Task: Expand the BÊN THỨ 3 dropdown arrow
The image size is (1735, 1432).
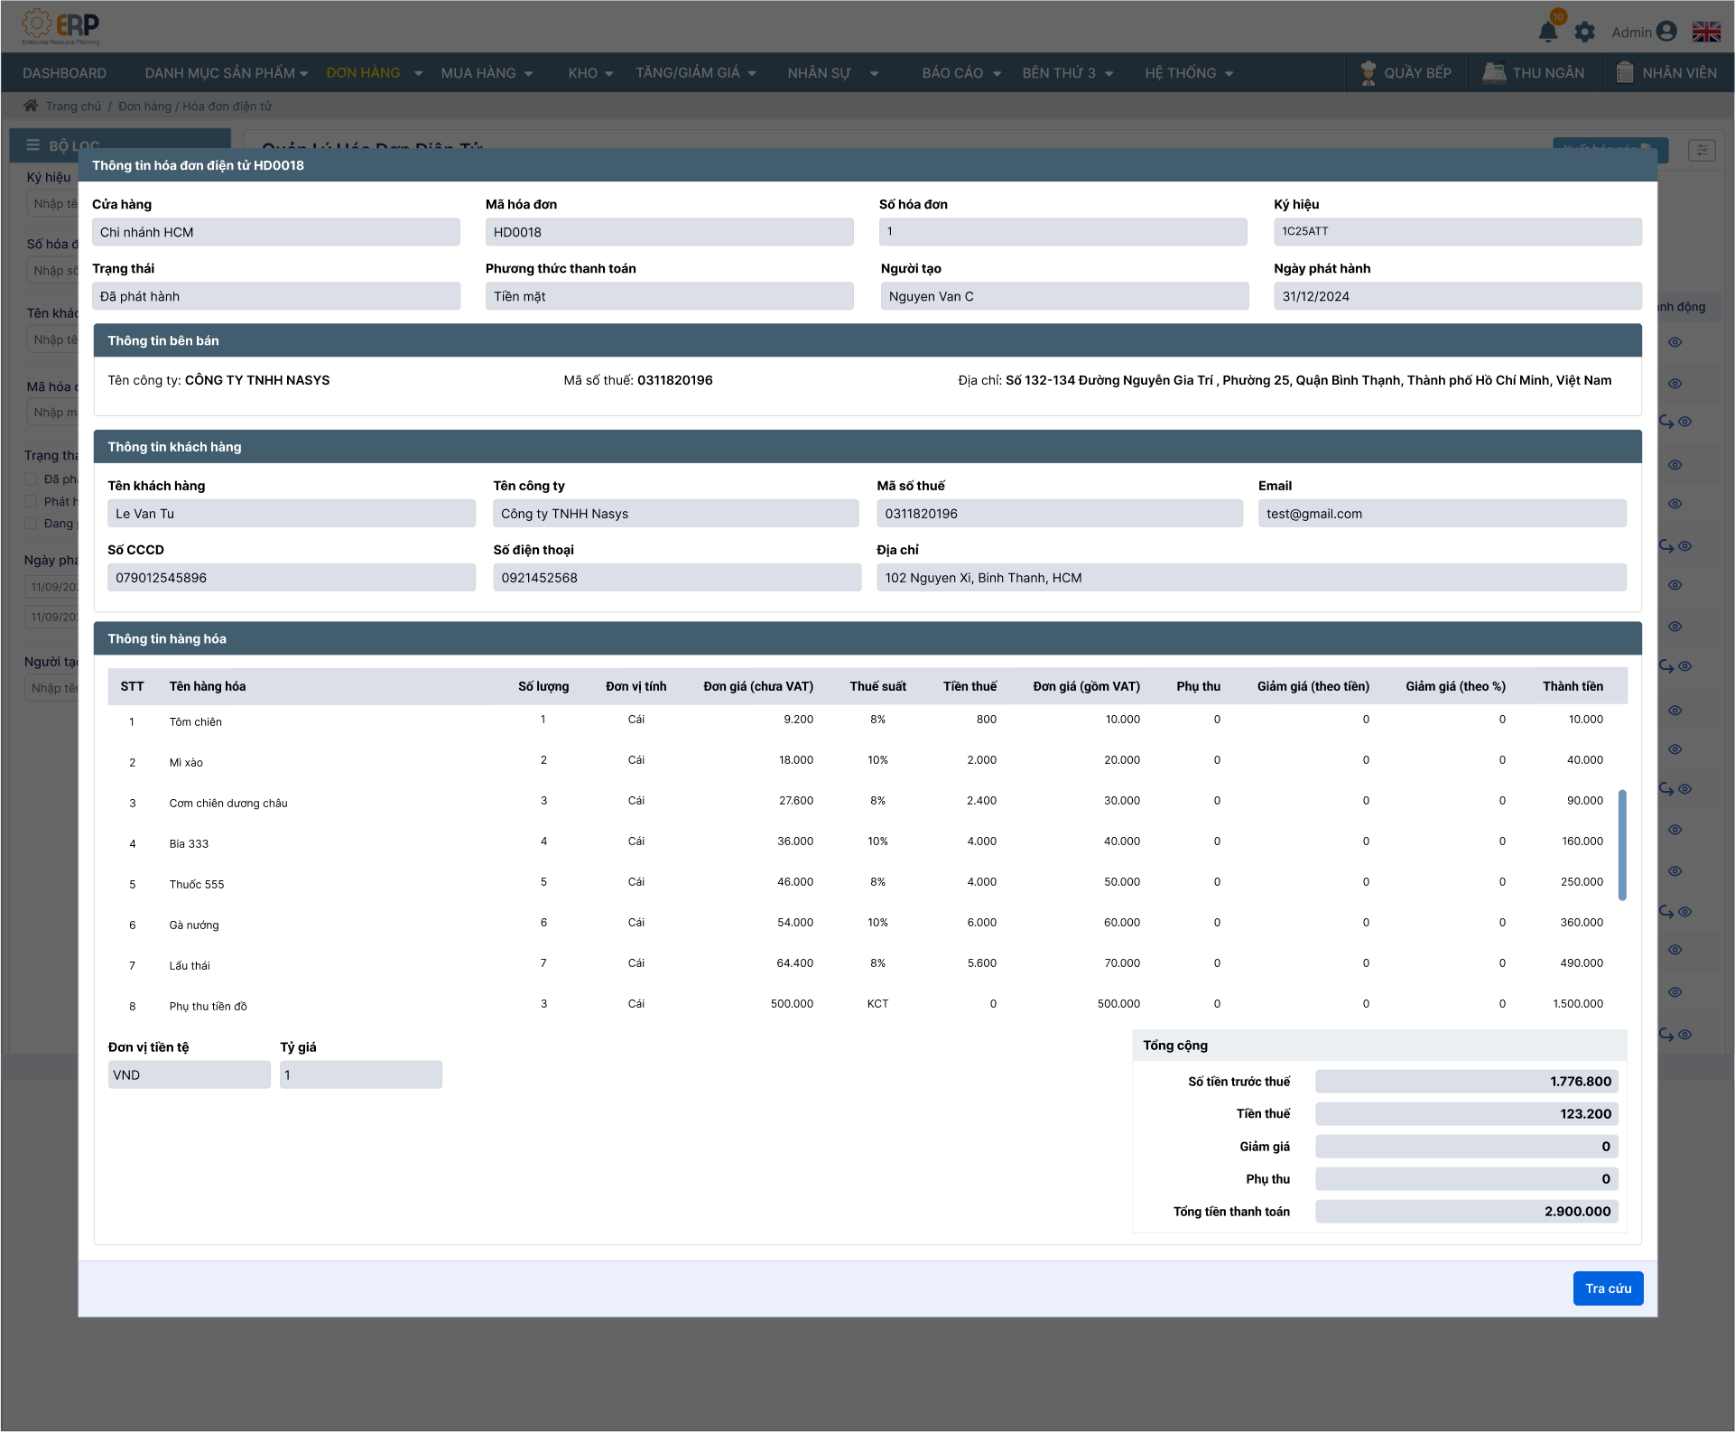Action: [1109, 74]
